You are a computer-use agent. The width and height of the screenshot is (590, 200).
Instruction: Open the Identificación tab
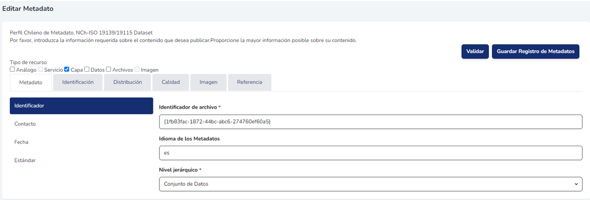click(78, 82)
